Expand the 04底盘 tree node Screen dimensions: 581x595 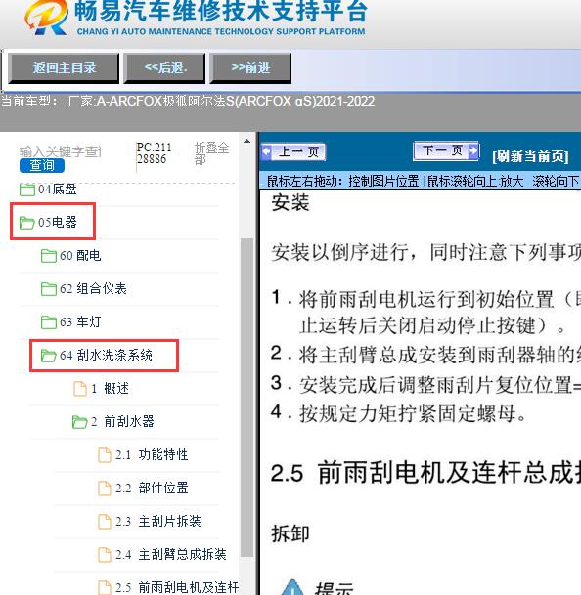pyautogui.click(x=58, y=189)
